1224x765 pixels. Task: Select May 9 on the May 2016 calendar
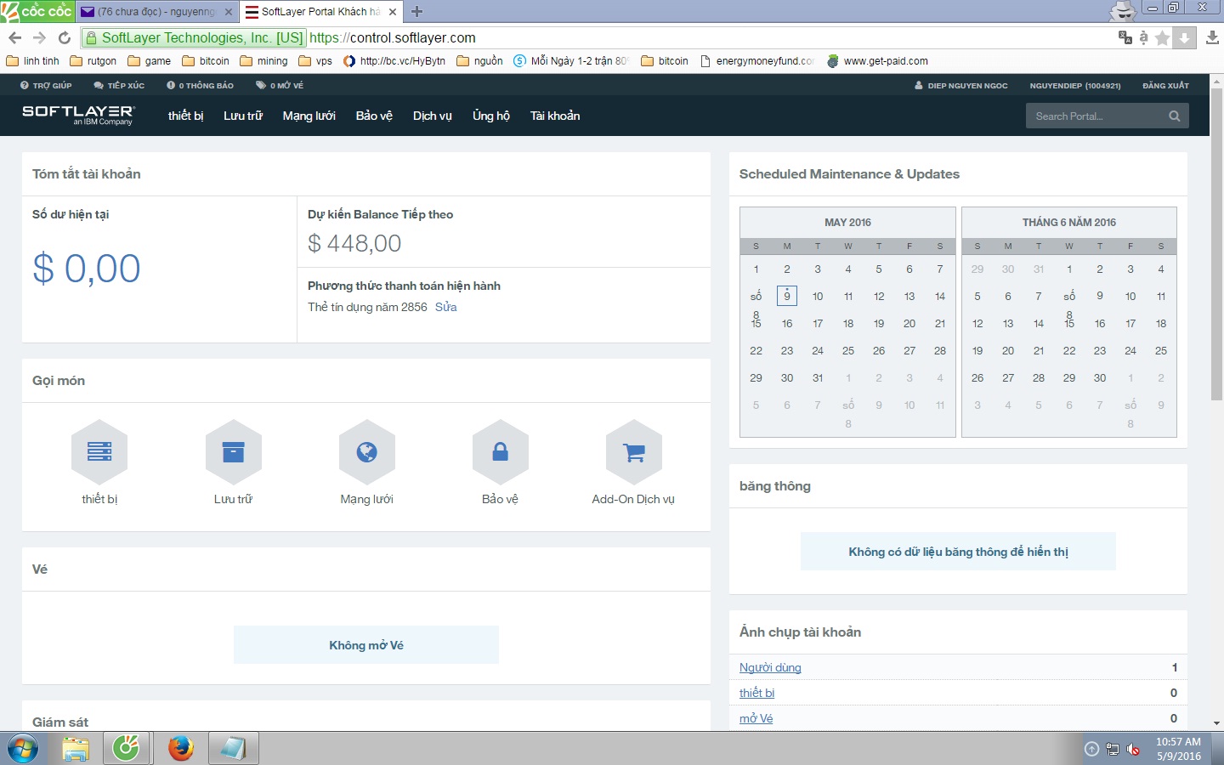pos(787,296)
